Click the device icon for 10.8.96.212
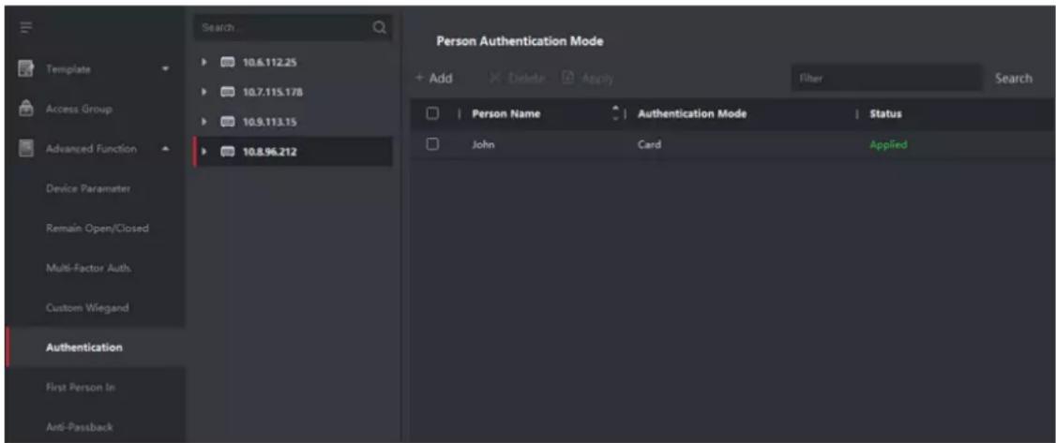The image size is (1056, 443). (227, 152)
